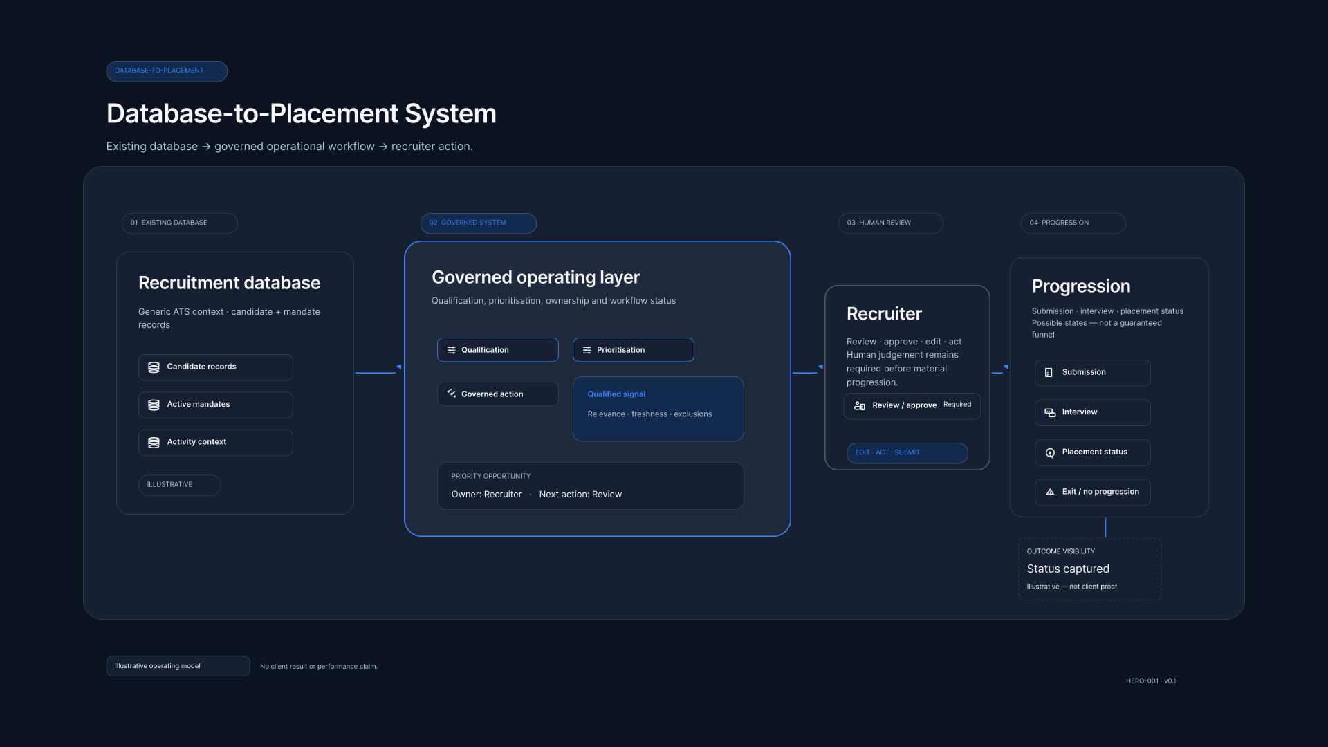
Task: Click the Qualification chip label
Action: coord(485,350)
